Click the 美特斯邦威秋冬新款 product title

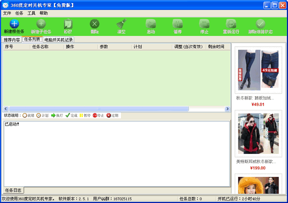point(256,162)
